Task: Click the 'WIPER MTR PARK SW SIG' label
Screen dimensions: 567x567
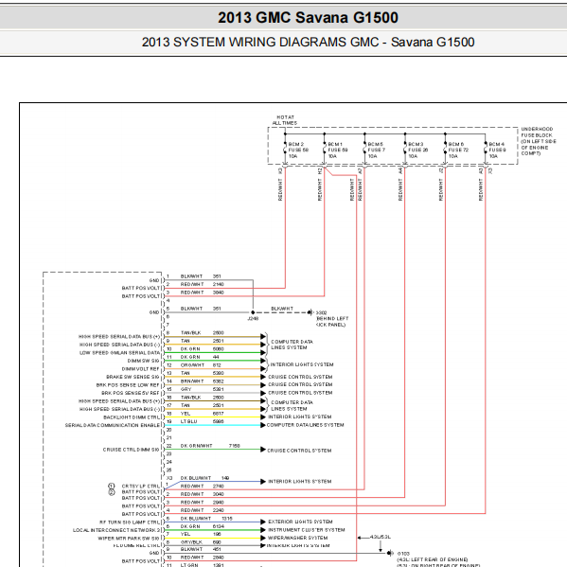Action: [x=129, y=539]
